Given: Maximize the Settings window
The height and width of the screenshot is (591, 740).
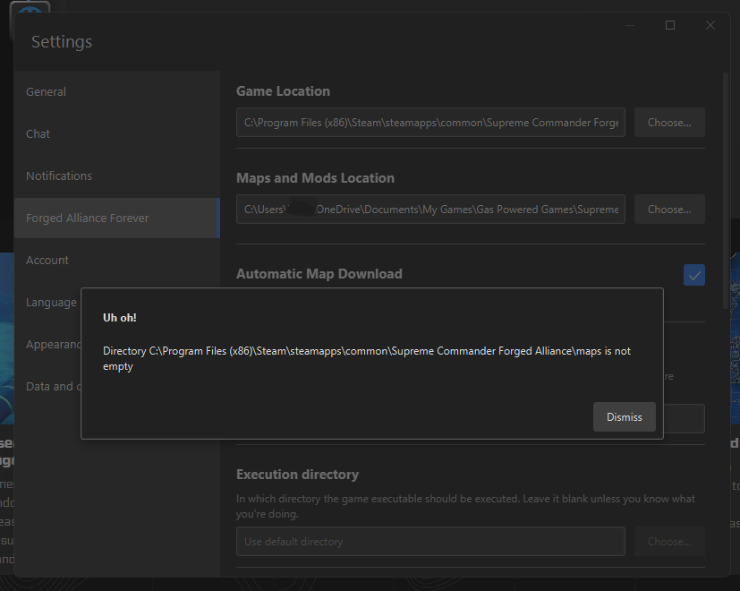Looking at the screenshot, I should click(x=669, y=25).
